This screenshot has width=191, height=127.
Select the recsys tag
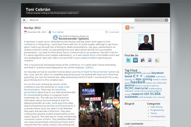(128, 94)
